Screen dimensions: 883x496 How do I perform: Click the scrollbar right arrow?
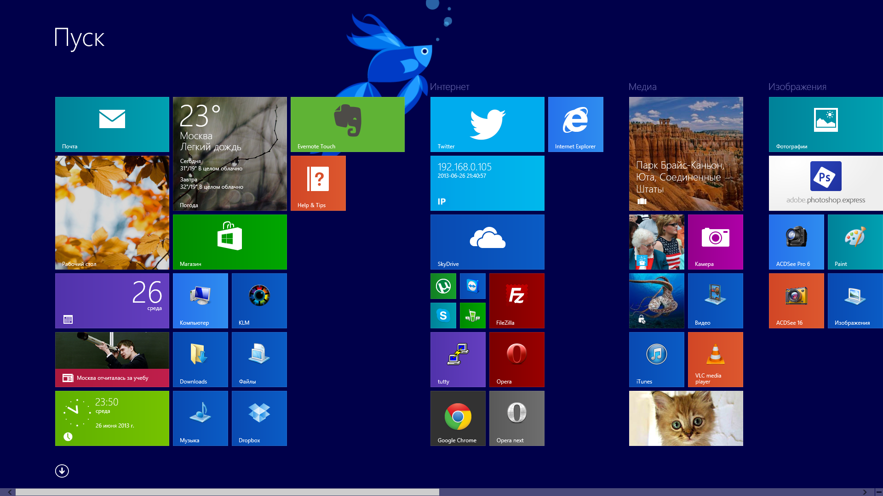(x=865, y=492)
